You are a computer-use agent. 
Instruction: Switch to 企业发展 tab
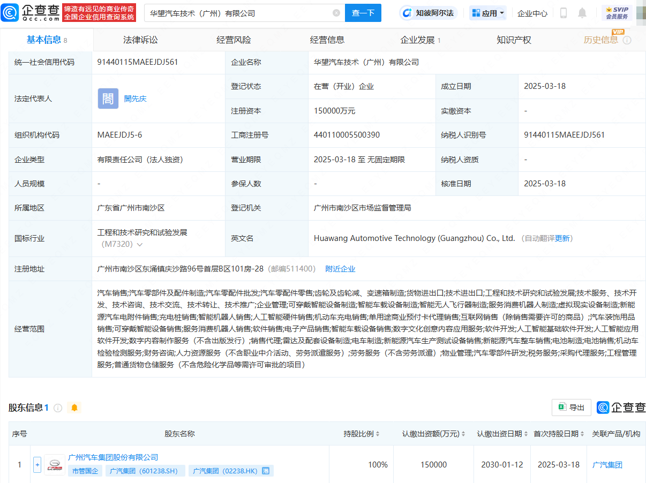click(420, 40)
